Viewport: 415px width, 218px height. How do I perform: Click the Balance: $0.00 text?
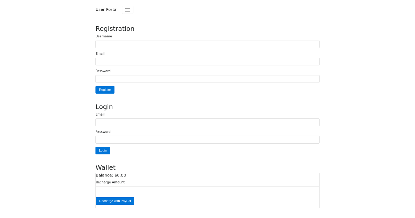point(111,175)
